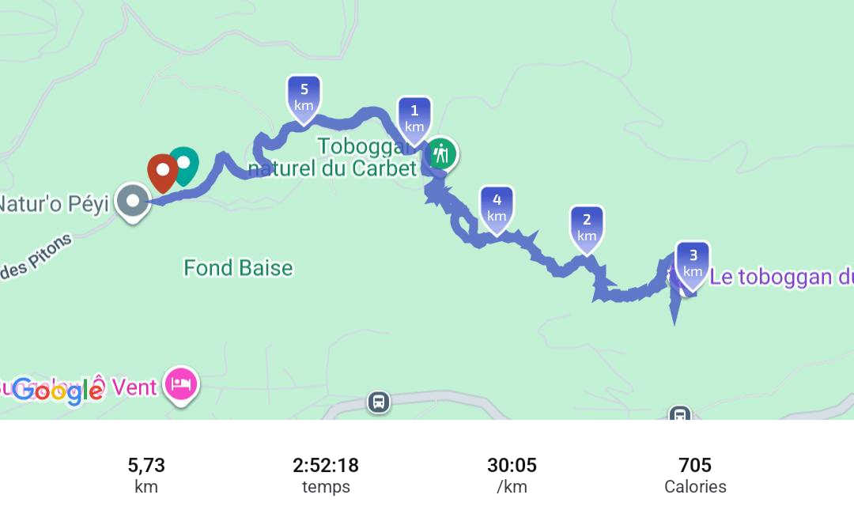Open Toboggan naturel du Carbet label

click(334, 157)
